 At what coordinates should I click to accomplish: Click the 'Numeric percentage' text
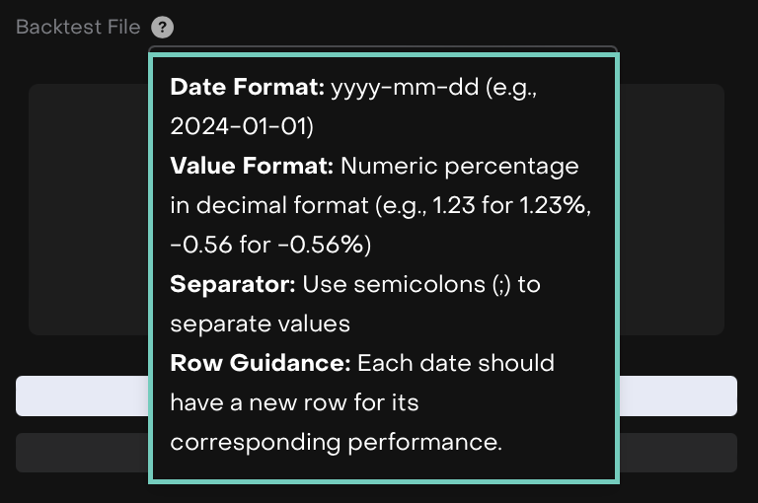460,166
